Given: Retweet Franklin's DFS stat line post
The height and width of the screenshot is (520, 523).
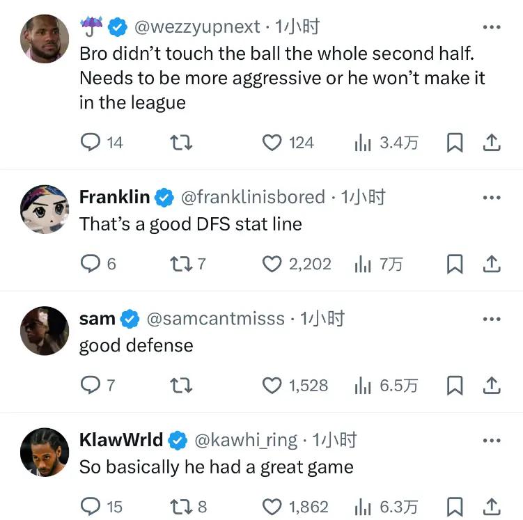Looking at the screenshot, I should pos(181,264).
